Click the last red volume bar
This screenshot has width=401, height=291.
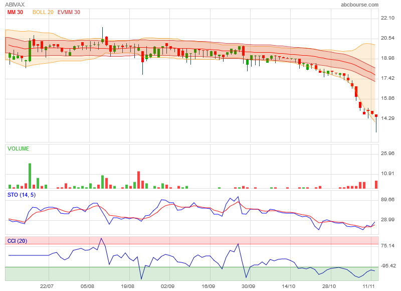[x=376, y=185]
